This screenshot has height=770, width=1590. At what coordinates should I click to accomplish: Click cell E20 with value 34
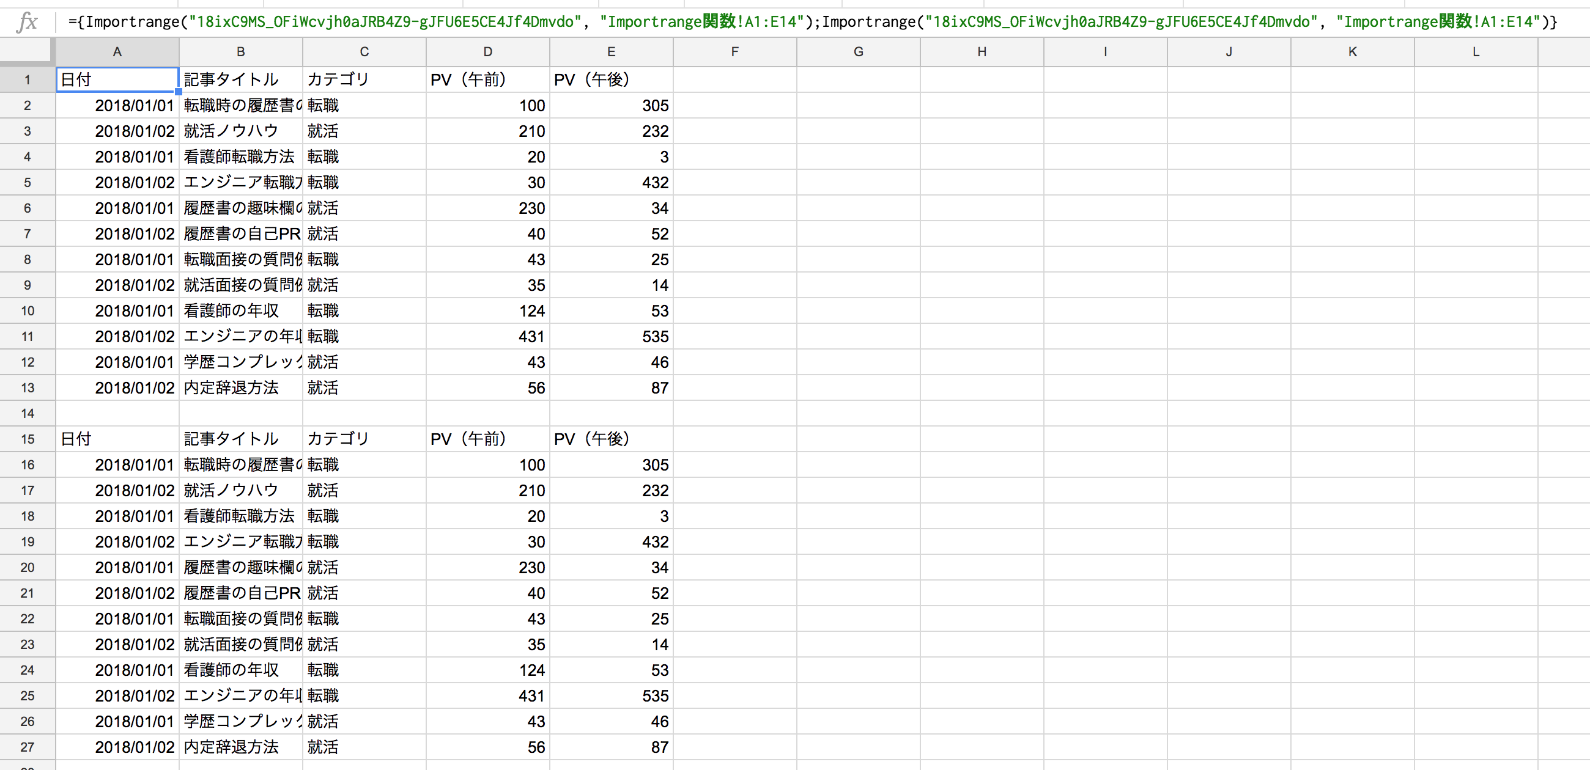point(611,568)
